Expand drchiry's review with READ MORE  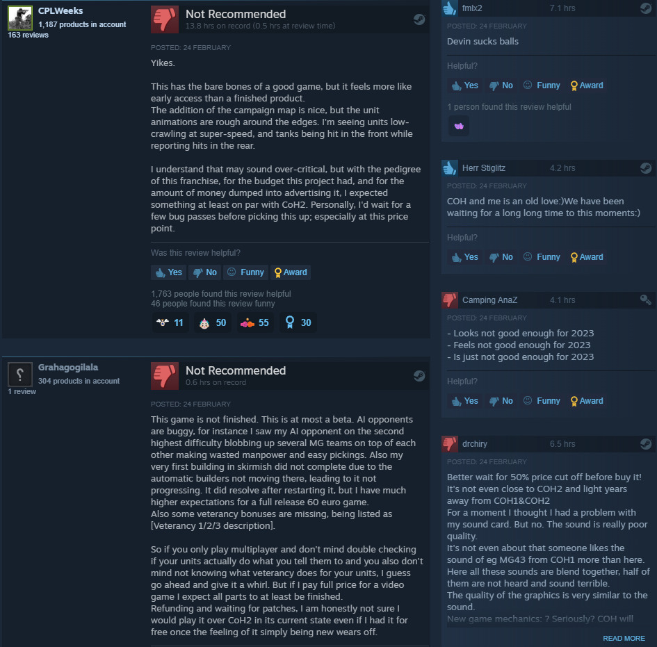point(624,638)
